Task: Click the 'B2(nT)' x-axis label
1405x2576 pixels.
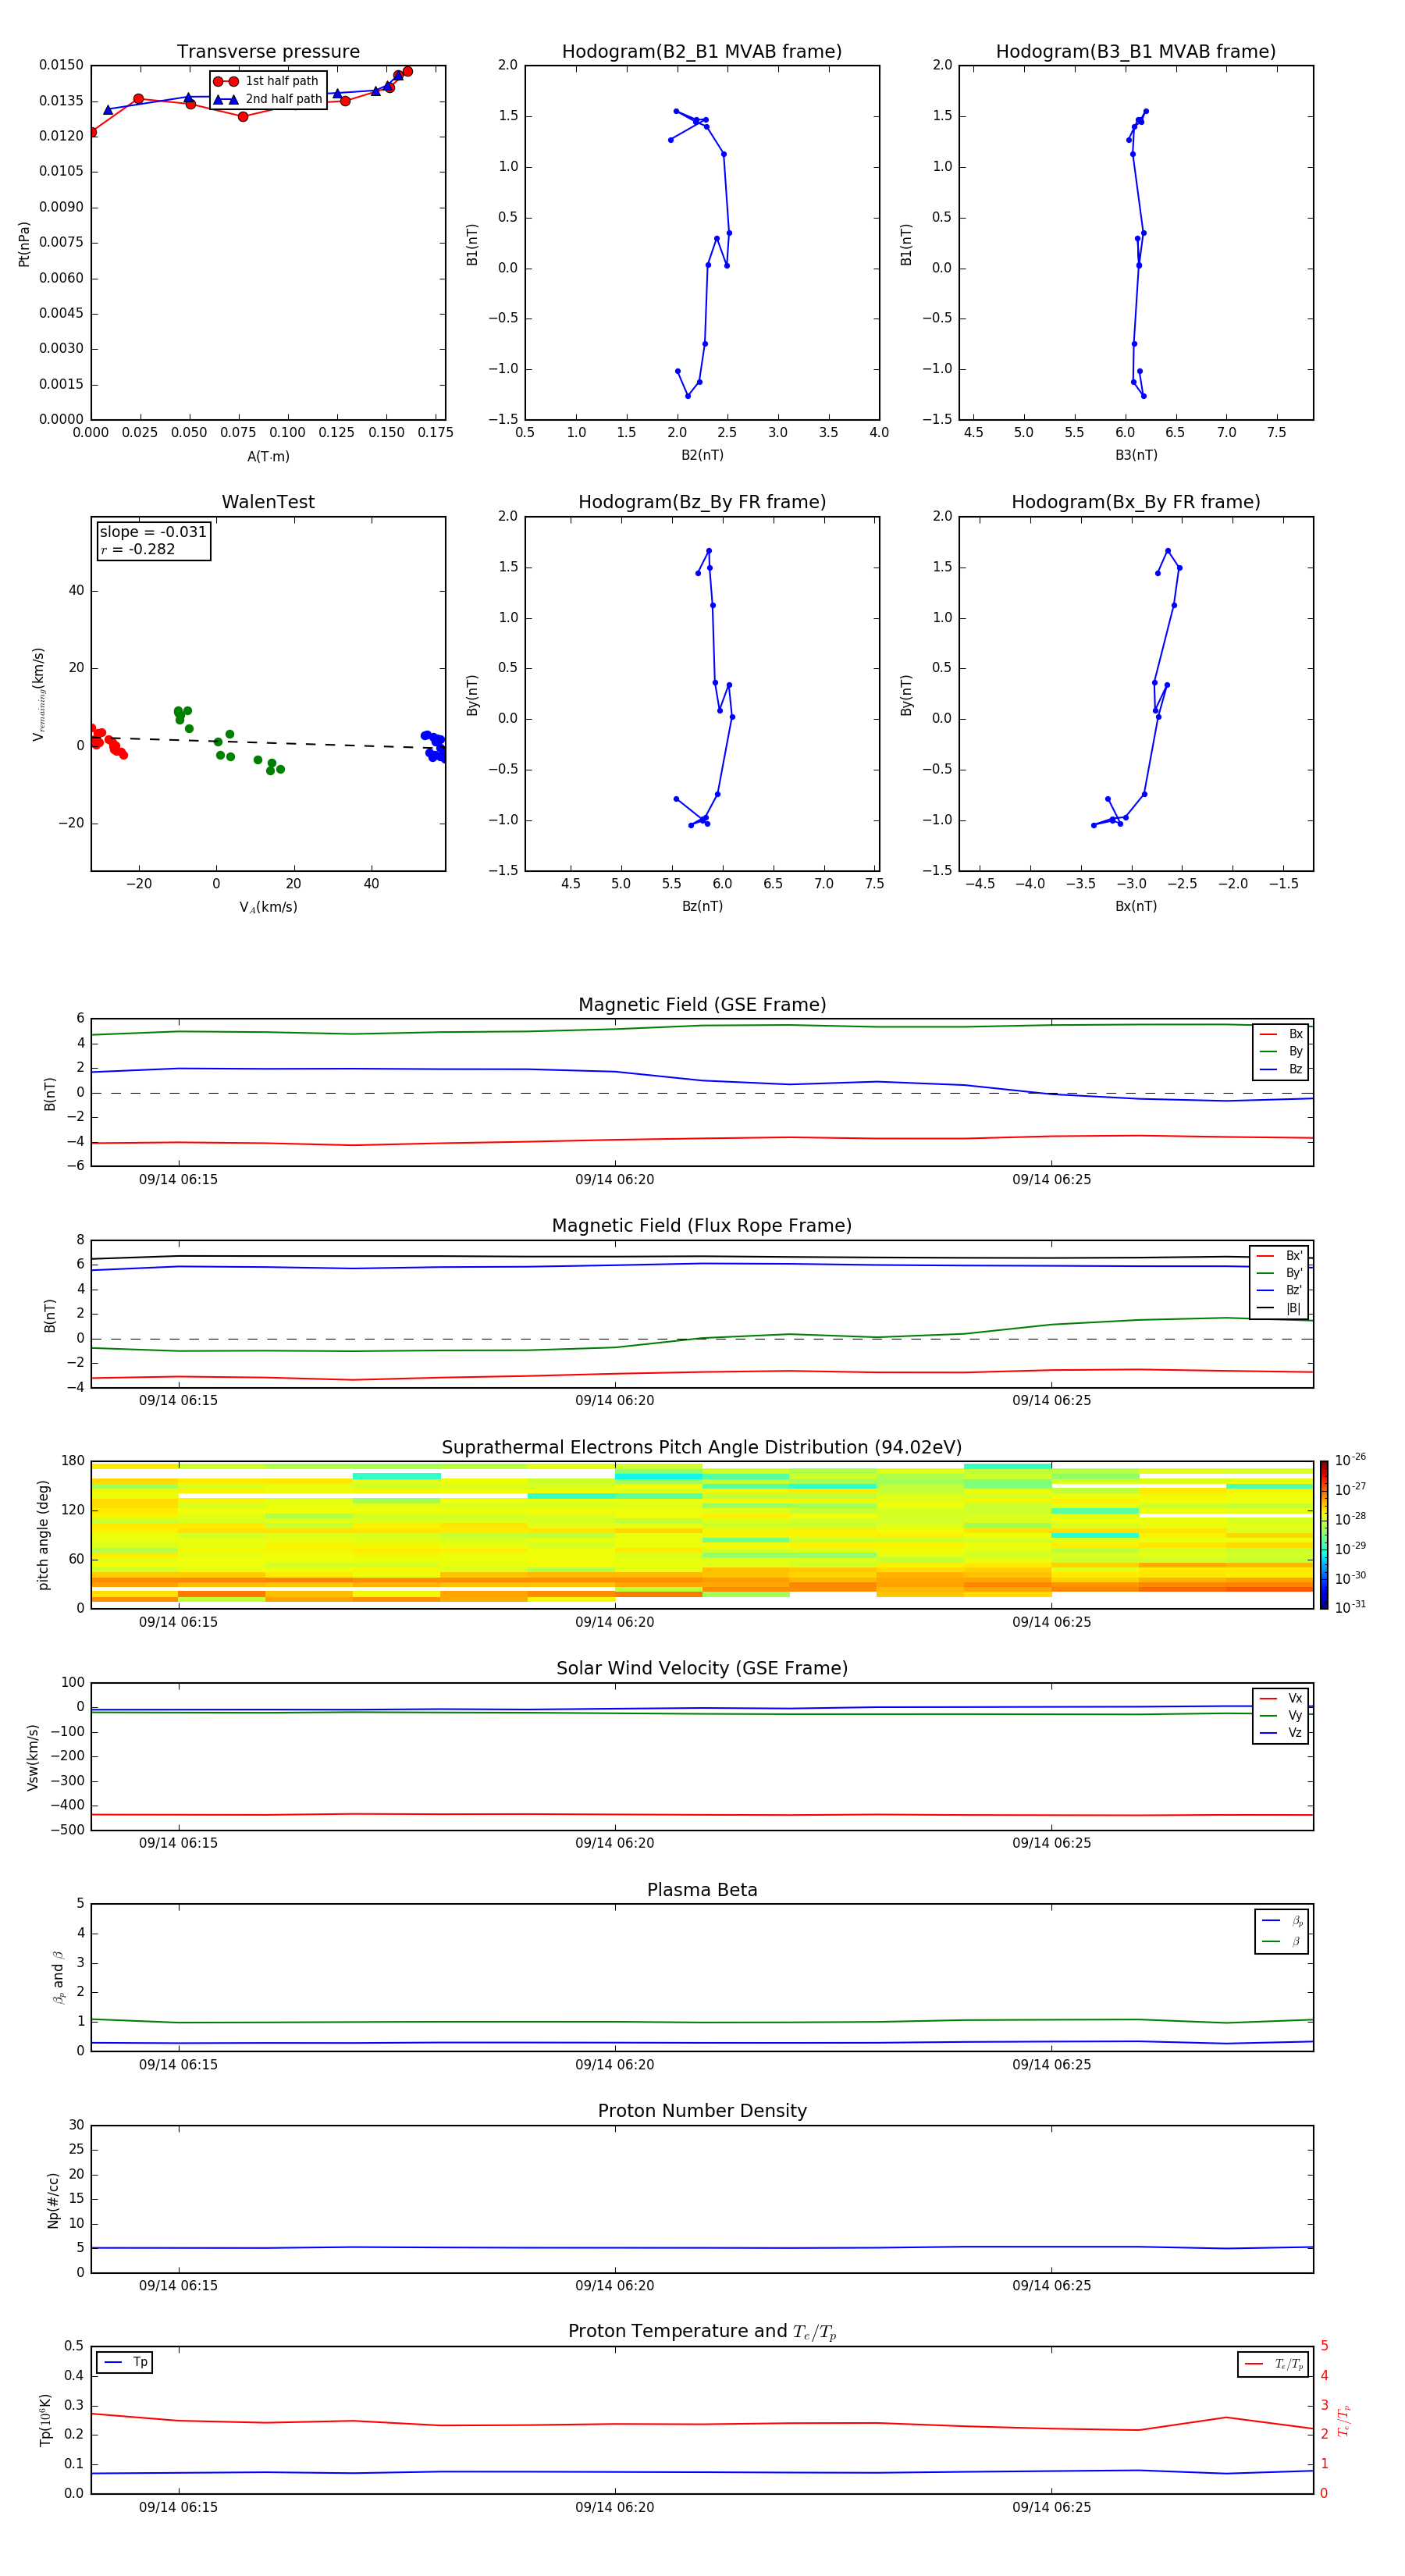Action: click(x=702, y=455)
